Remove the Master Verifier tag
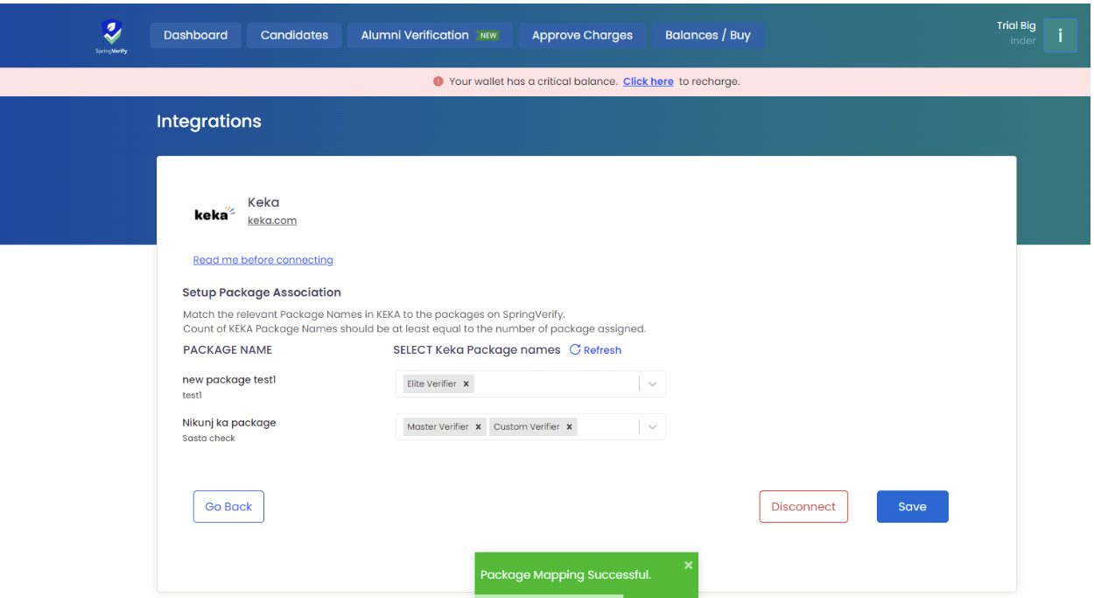This screenshot has width=1094, height=598. (478, 426)
